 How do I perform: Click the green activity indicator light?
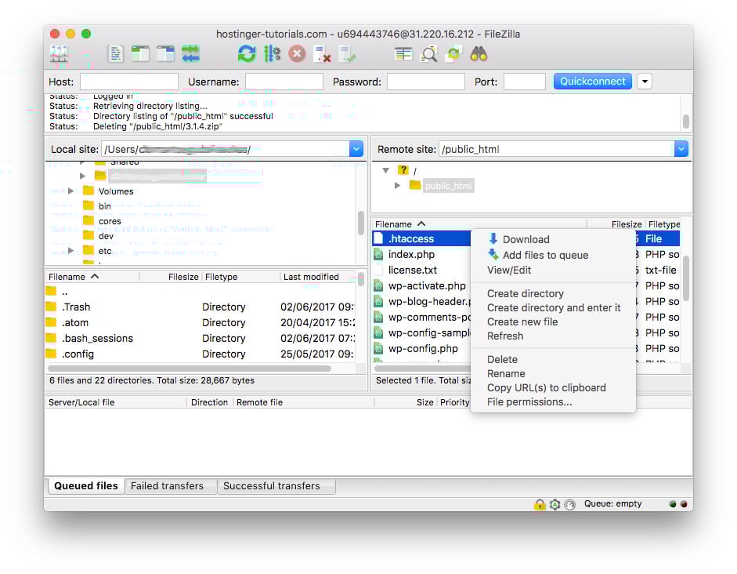pyautogui.click(x=673, y=504)
